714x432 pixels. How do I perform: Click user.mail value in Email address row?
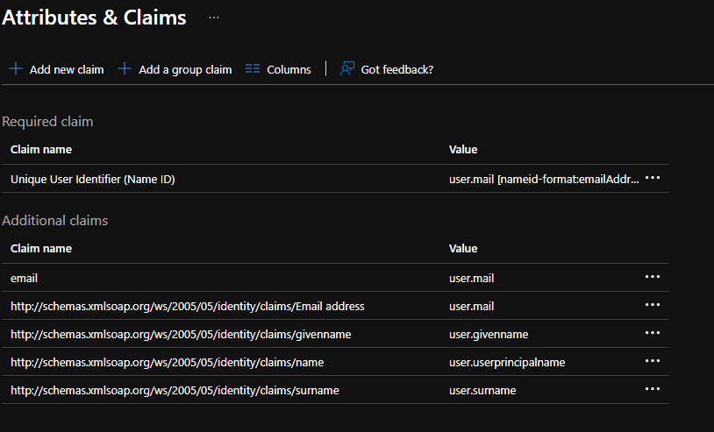point(471,307)
